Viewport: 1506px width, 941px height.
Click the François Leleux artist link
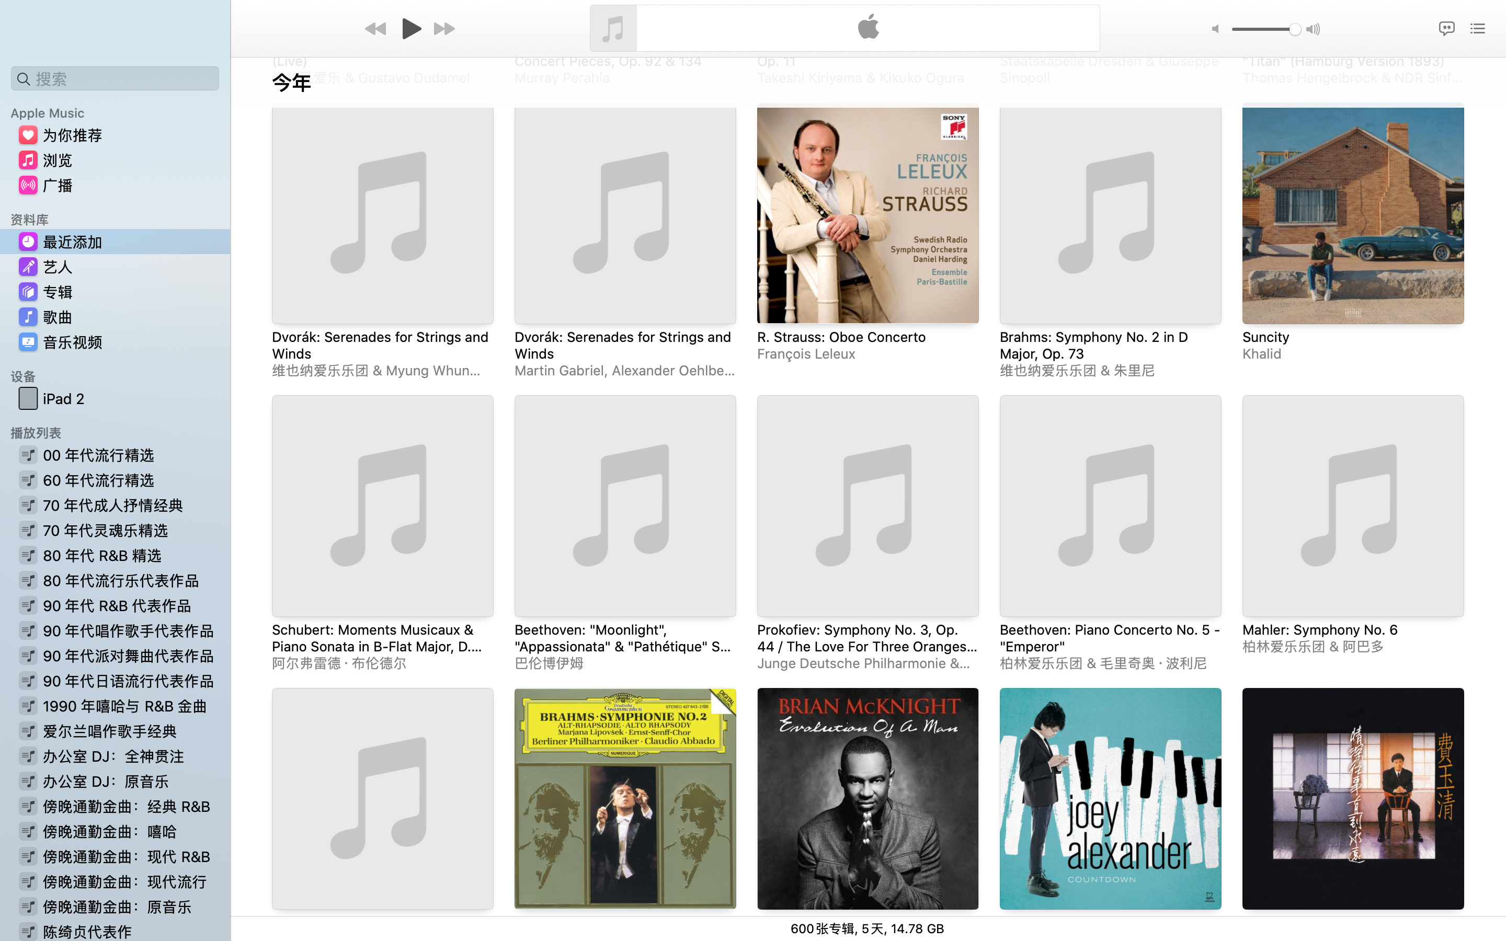click(x=806, y=354)
